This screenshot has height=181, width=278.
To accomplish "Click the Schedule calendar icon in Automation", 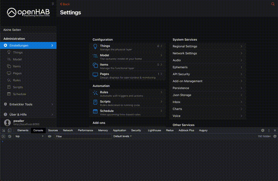I will 95,112.
